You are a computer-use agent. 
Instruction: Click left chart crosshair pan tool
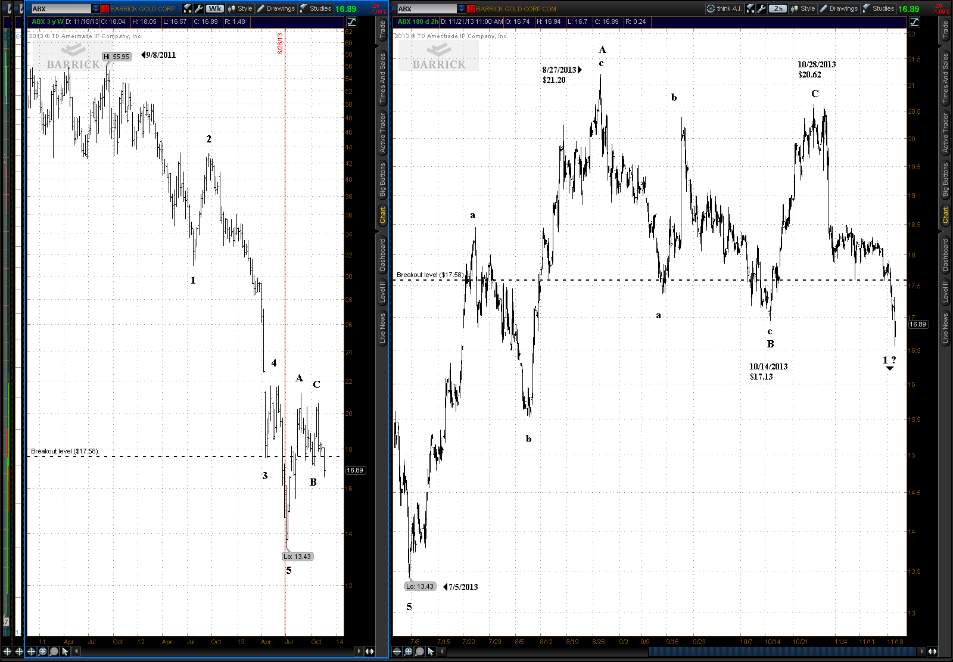tap(31, 651)
